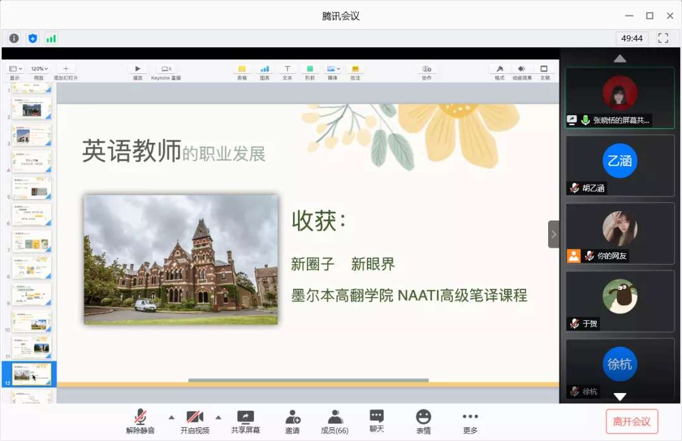Select 胡乙涵 participant video tile
This screenshot has height=441, width=682.
619,165
